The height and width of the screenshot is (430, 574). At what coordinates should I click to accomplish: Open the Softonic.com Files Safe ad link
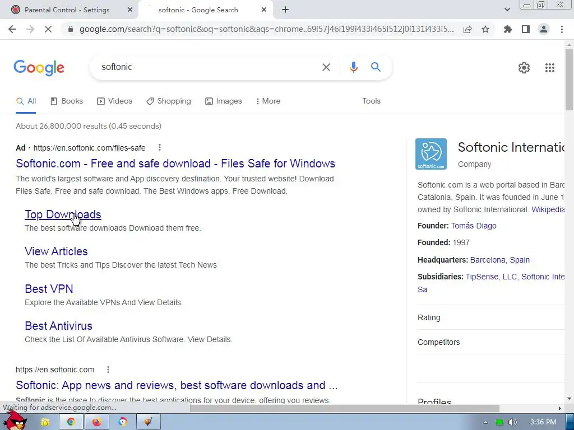tap(175, 163)
